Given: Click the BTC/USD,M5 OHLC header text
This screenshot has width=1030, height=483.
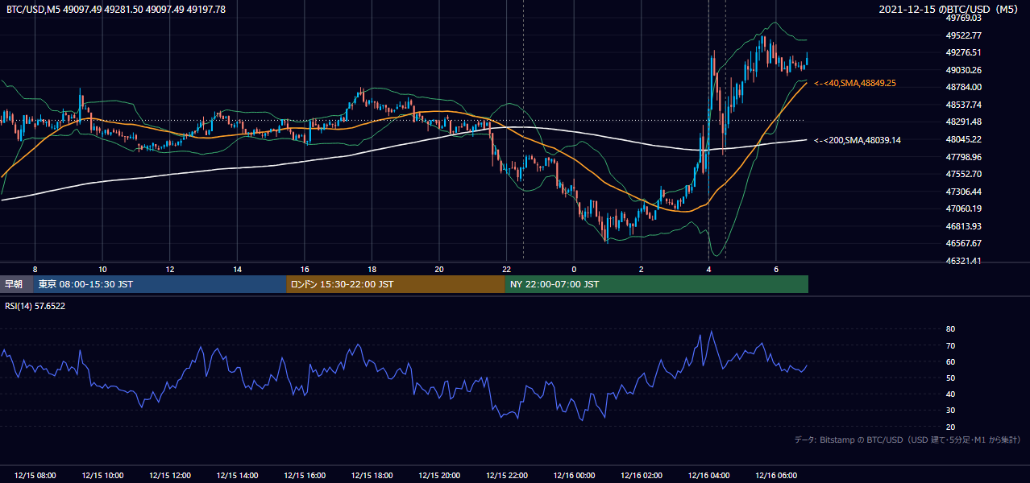Looking at the screenshot, I should point(116,10).
